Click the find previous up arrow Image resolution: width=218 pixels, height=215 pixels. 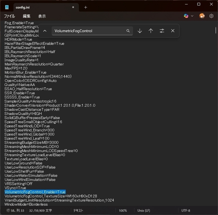point(151,31)
